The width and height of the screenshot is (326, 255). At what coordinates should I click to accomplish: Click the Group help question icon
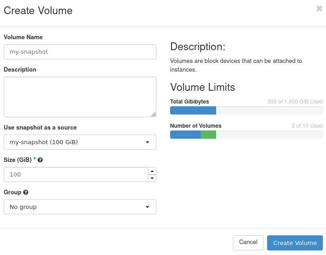[x=26, y=193]
